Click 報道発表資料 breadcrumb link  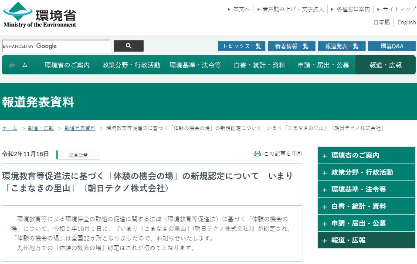tap(80, 128)
